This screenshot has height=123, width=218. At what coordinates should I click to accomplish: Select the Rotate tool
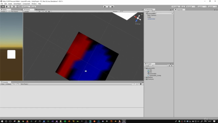point(10,7)
